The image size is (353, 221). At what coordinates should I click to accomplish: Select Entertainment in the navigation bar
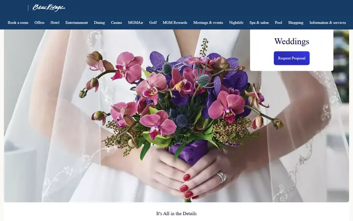(x=76, y=23)
